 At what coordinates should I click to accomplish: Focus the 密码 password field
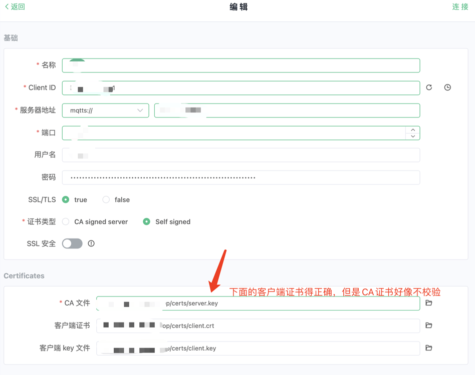click(x=241, y=177)
